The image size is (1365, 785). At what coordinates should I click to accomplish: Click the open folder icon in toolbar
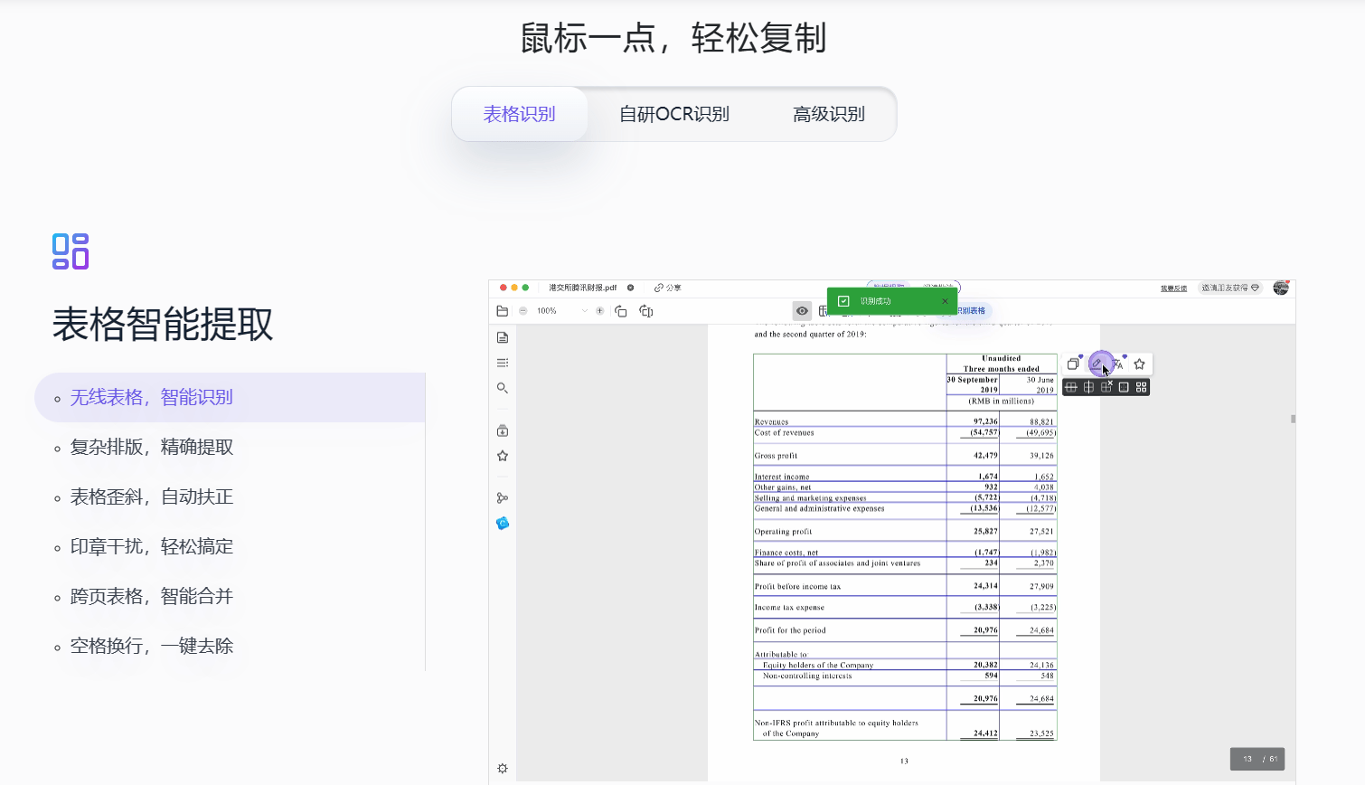pos(503,311)
